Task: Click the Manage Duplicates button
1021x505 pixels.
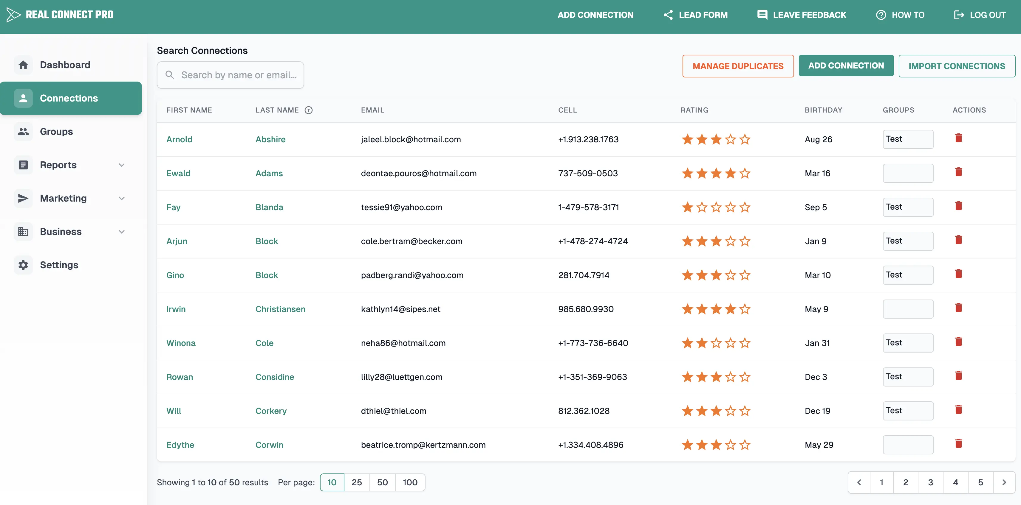Action: [738, 66]
